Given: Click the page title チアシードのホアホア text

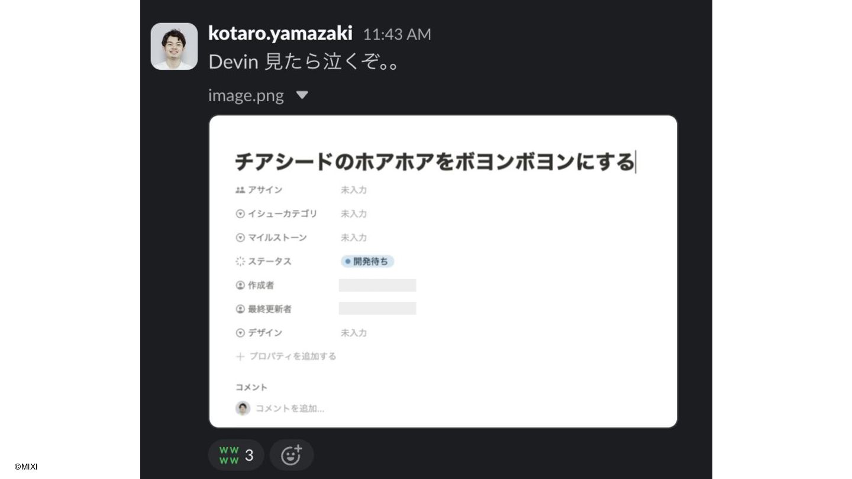Looking at the screenshot, I should click(434, 161).
